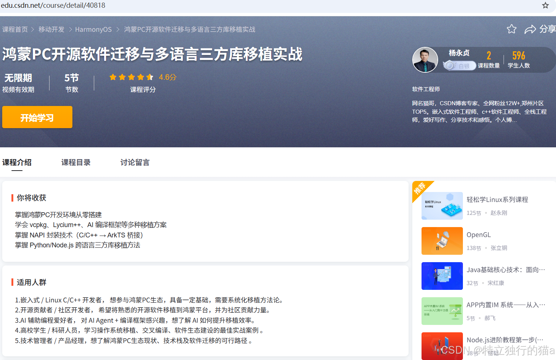This screenshot has height=360, width=556.
Task: Go to 课程首页 breadcrumb
Action: click(15, 30)
